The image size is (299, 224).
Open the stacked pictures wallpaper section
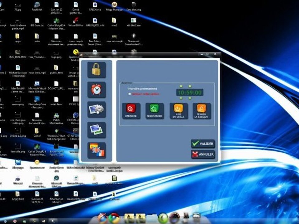[97, 130]
